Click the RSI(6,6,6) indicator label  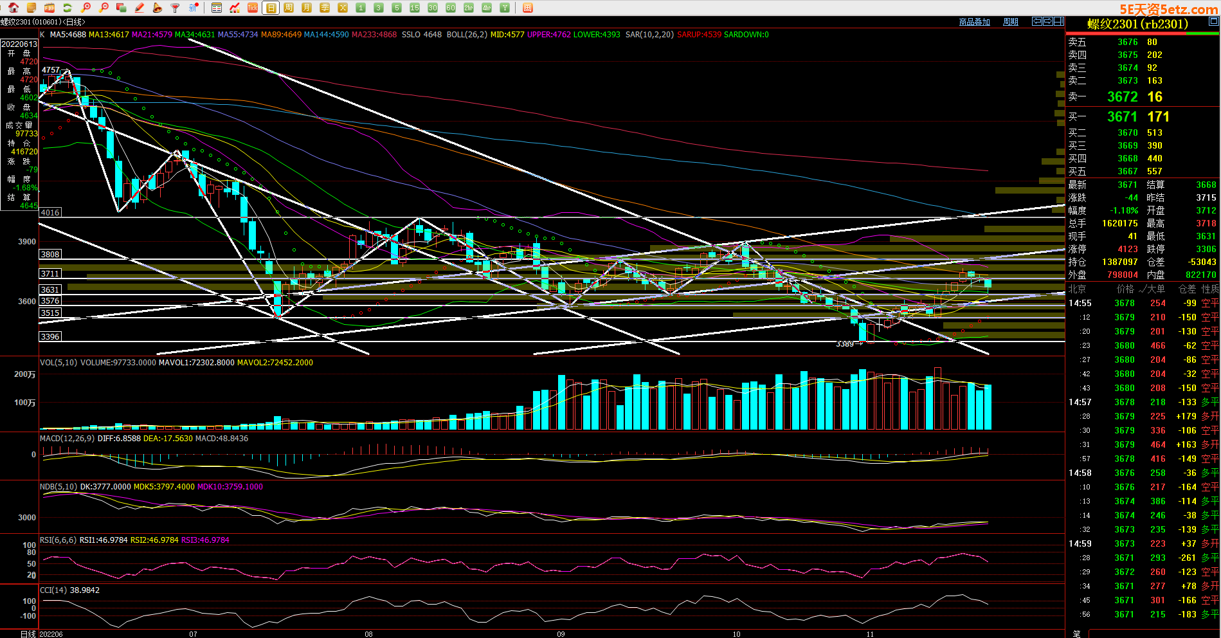pyautogui.click(x=59, y=540)
